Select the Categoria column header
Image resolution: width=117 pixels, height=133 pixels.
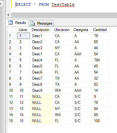82,30
